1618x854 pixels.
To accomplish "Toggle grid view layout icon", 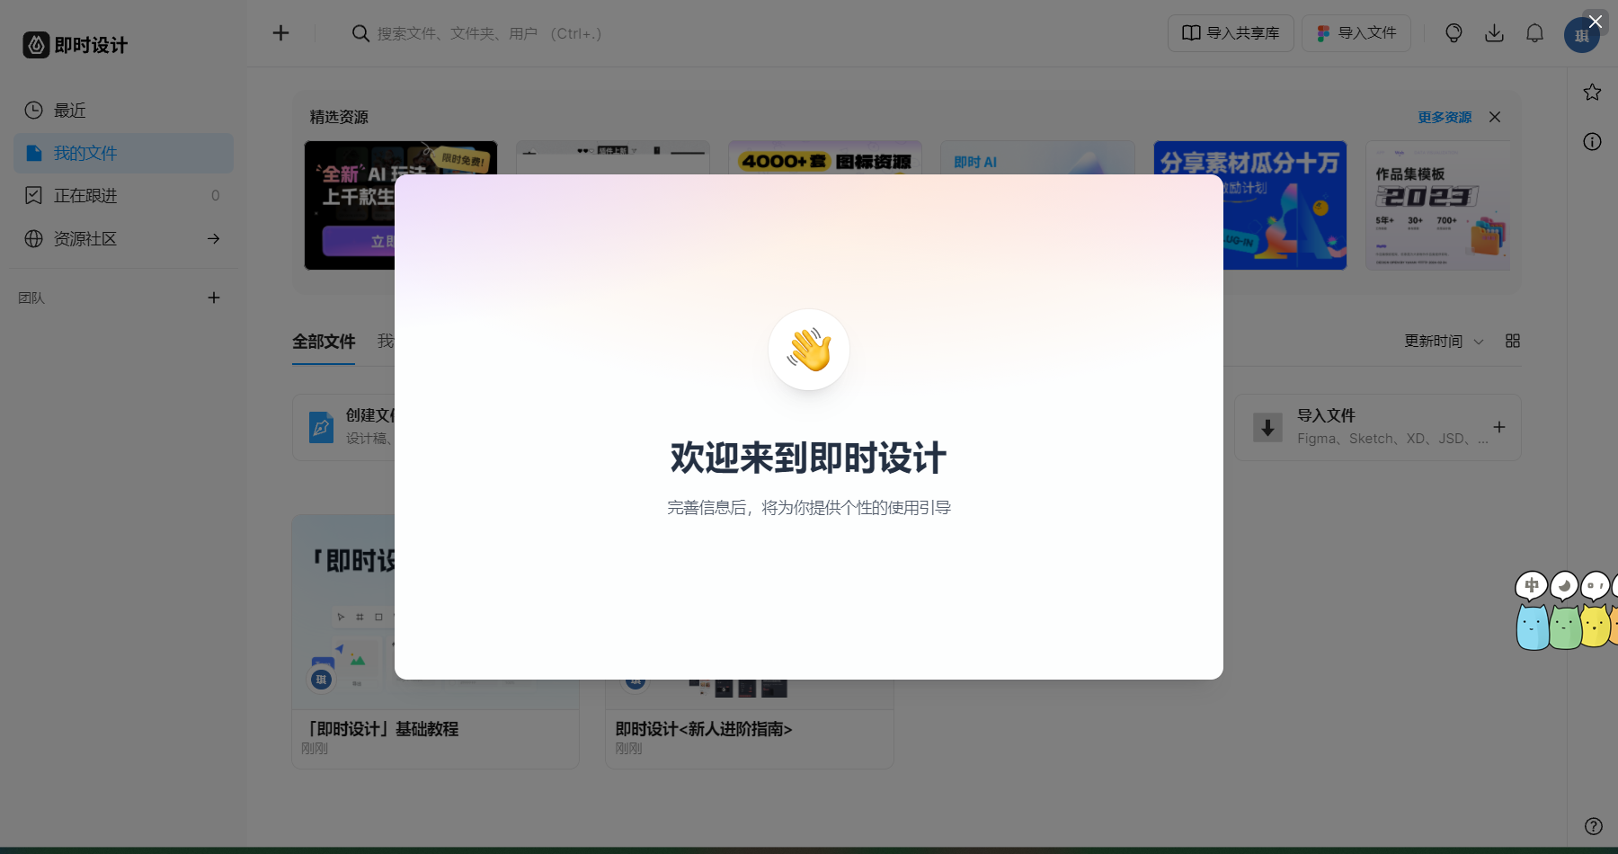I will tap(1513, 341).
